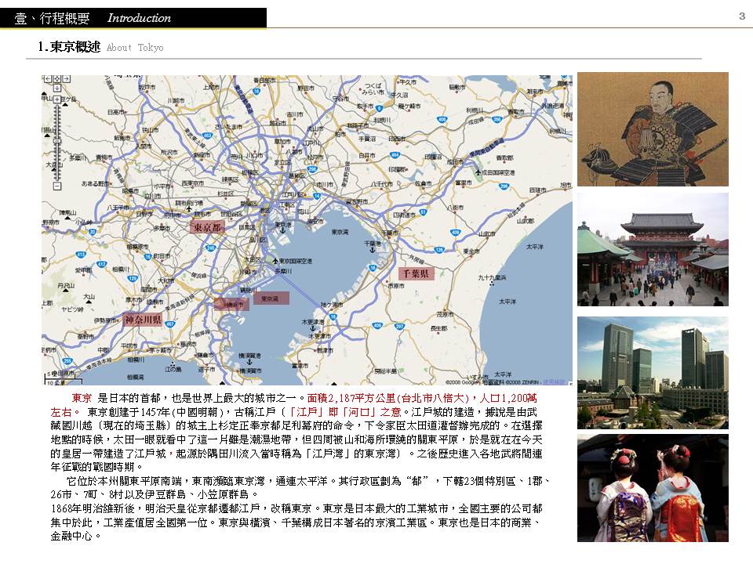
Task: Click the terms link at map bottom-right
Action: [554, 381]
